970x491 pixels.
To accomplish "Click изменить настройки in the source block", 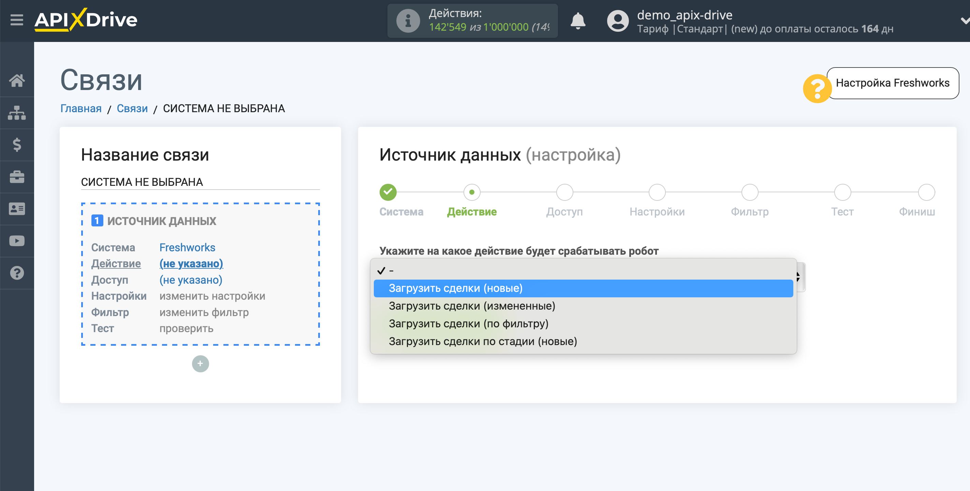I will click(x=212, y=296).
